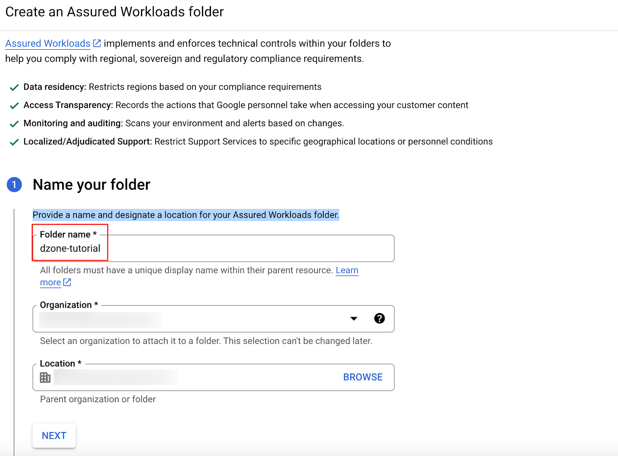Screen dimensions: 618x456
Task: Click the Access Transparency checkmark icon
Action: click(14, 105)
